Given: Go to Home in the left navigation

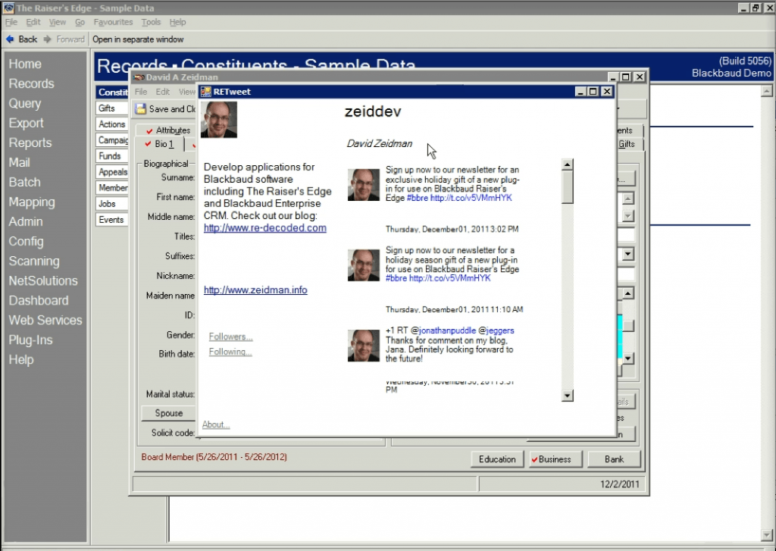Looking at the screenshot, I should tap(25, 64).
